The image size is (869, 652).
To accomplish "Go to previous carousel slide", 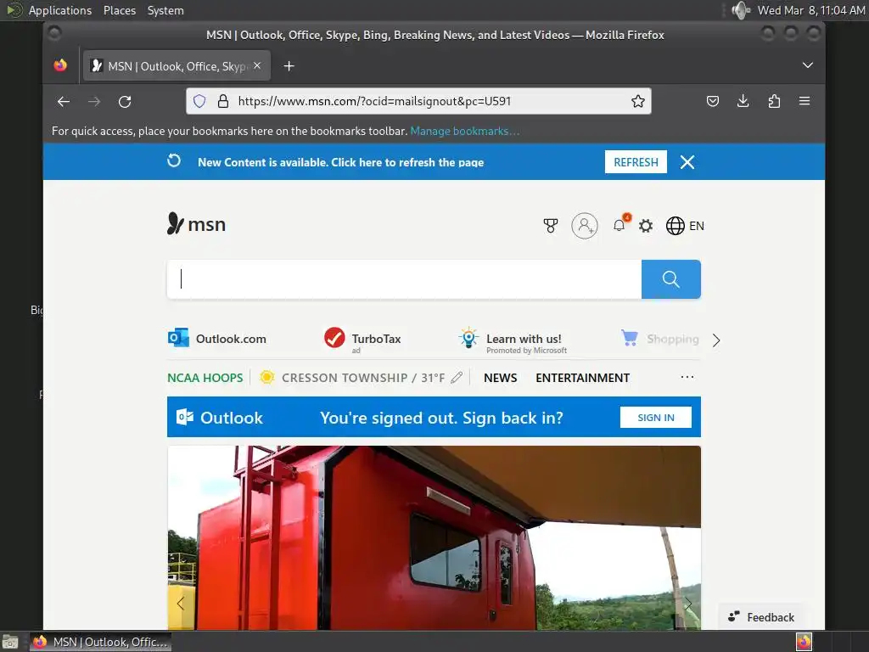I will click(181, 604).
